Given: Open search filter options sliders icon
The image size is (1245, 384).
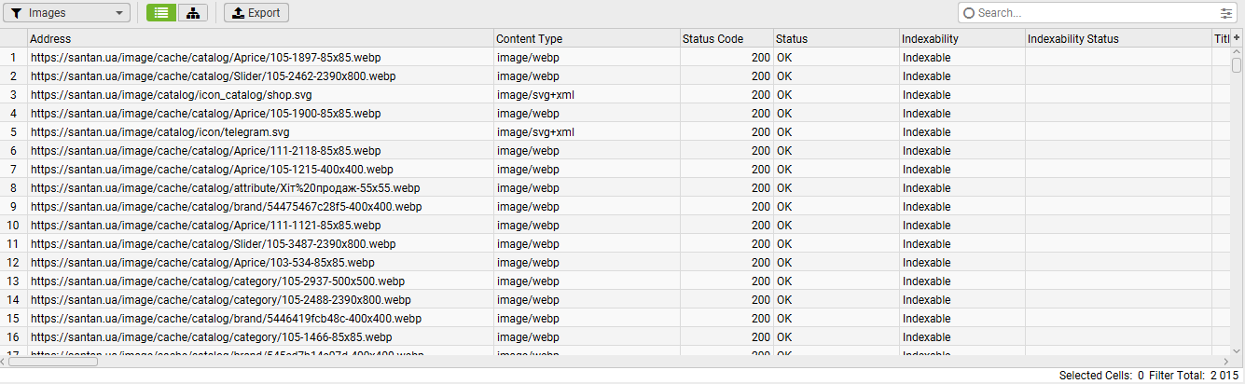Looking at the screenshot, I should coord(1225,13).
